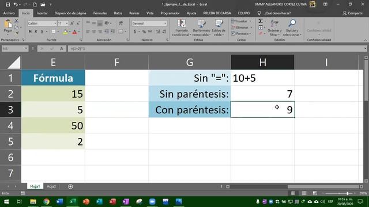
Task: Expand the Formato cells dropdown
Action: 250,34
